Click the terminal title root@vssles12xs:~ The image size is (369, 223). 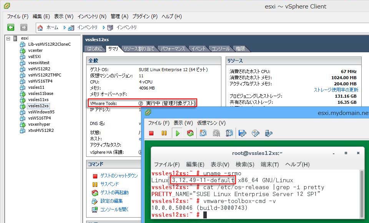[x=257, y=153]
